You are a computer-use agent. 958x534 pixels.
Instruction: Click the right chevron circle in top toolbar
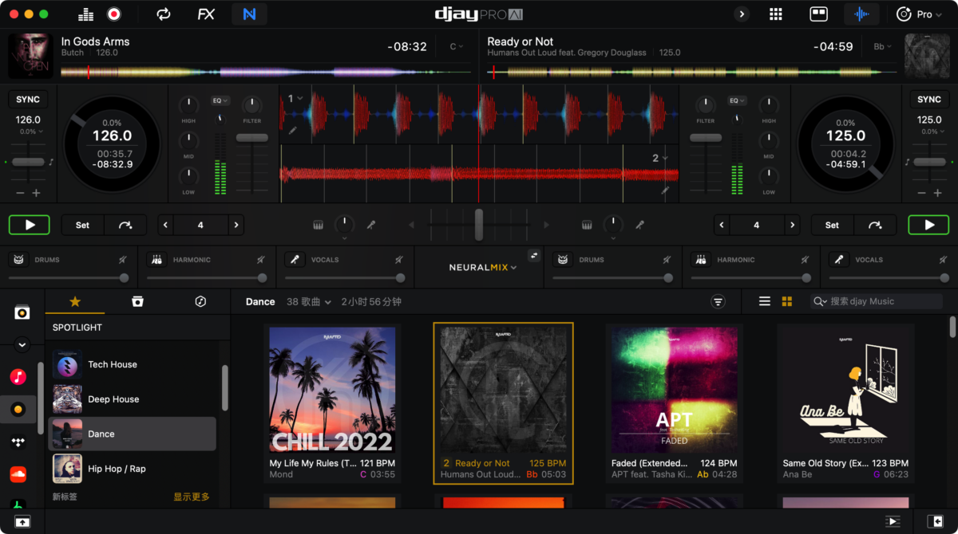742,14
